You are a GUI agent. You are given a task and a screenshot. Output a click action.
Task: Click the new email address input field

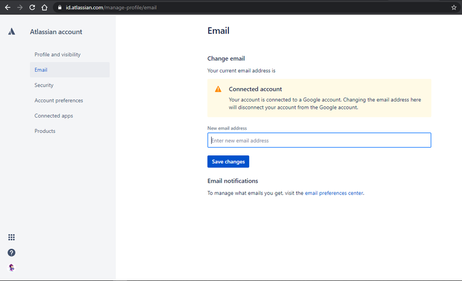click(x=319, y=140)
